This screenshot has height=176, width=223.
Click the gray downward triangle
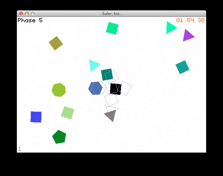111,115
